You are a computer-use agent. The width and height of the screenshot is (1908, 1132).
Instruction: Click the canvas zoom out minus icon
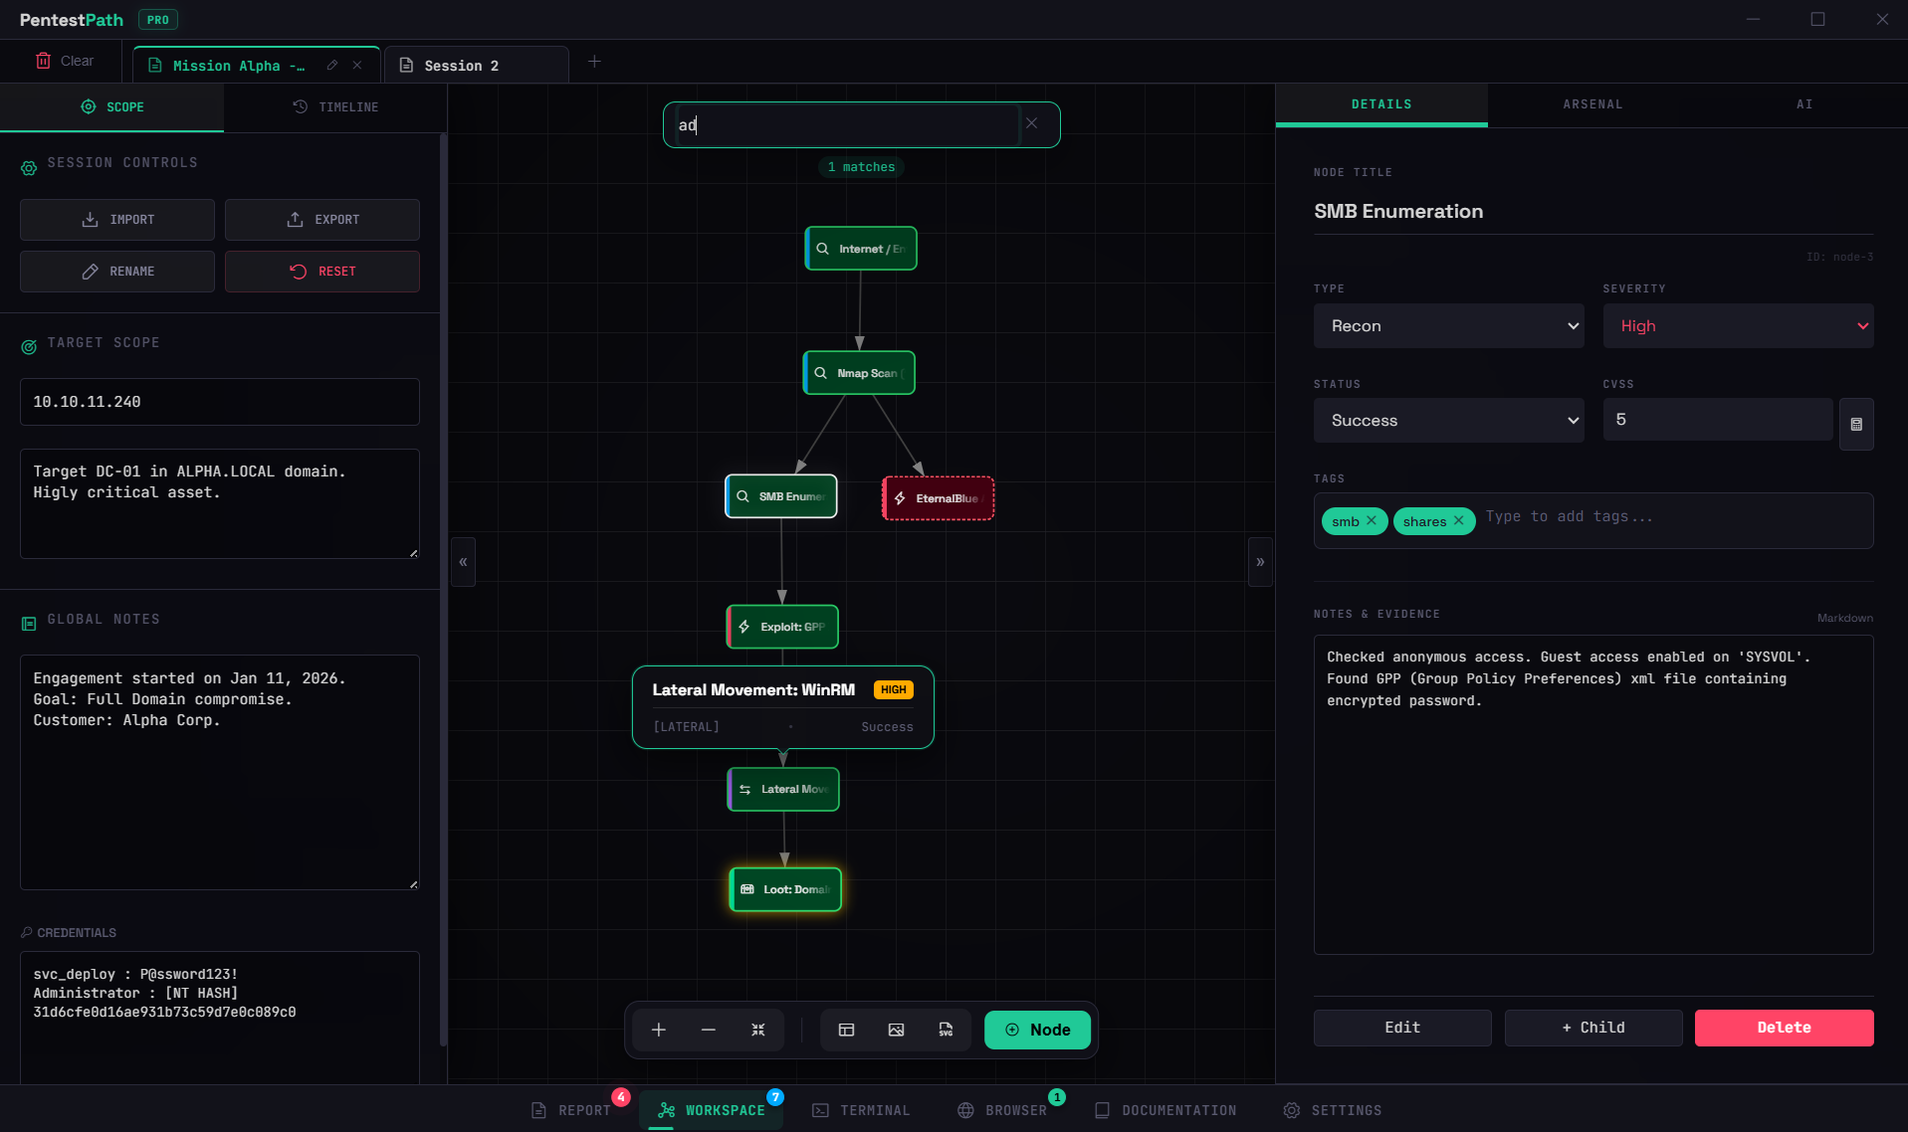tap(709, 1030)
